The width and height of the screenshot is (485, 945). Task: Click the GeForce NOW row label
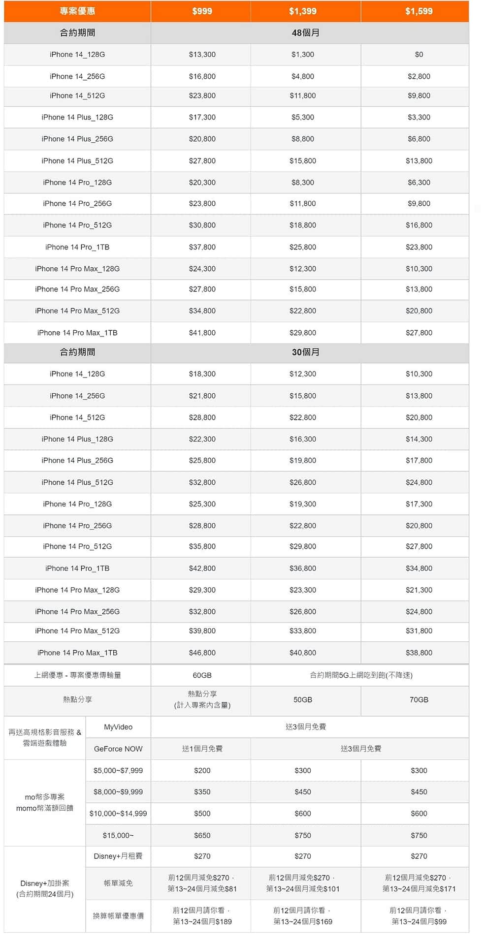coord(118,749)
